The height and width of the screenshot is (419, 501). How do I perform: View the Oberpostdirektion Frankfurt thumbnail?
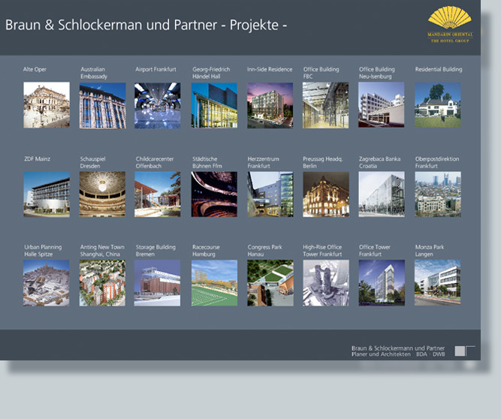pos(438,194)
